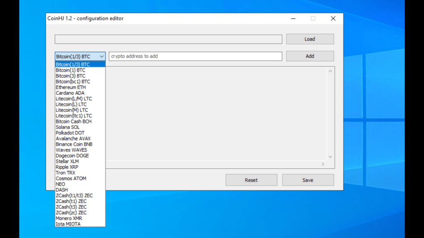Click the address list scroll up arrow

pyautogui.click(x=330, y=71)
